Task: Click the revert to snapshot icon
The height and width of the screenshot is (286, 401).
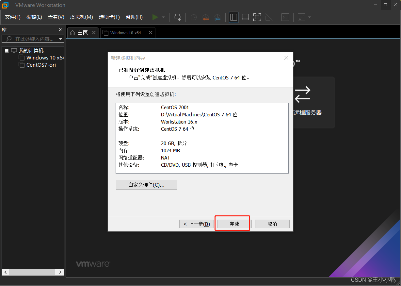Action: tap(205, 17)
